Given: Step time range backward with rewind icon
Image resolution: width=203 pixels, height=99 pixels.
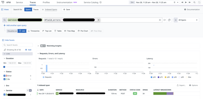Looking at the screenshot, I should click(x=182, y=2).
